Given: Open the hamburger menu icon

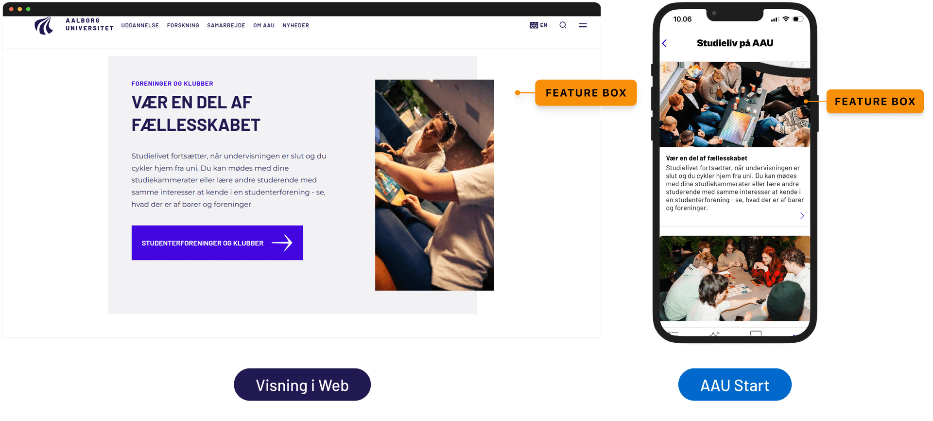Looking at the screenshot, I should pyautogui.click(x=583, y=25).
